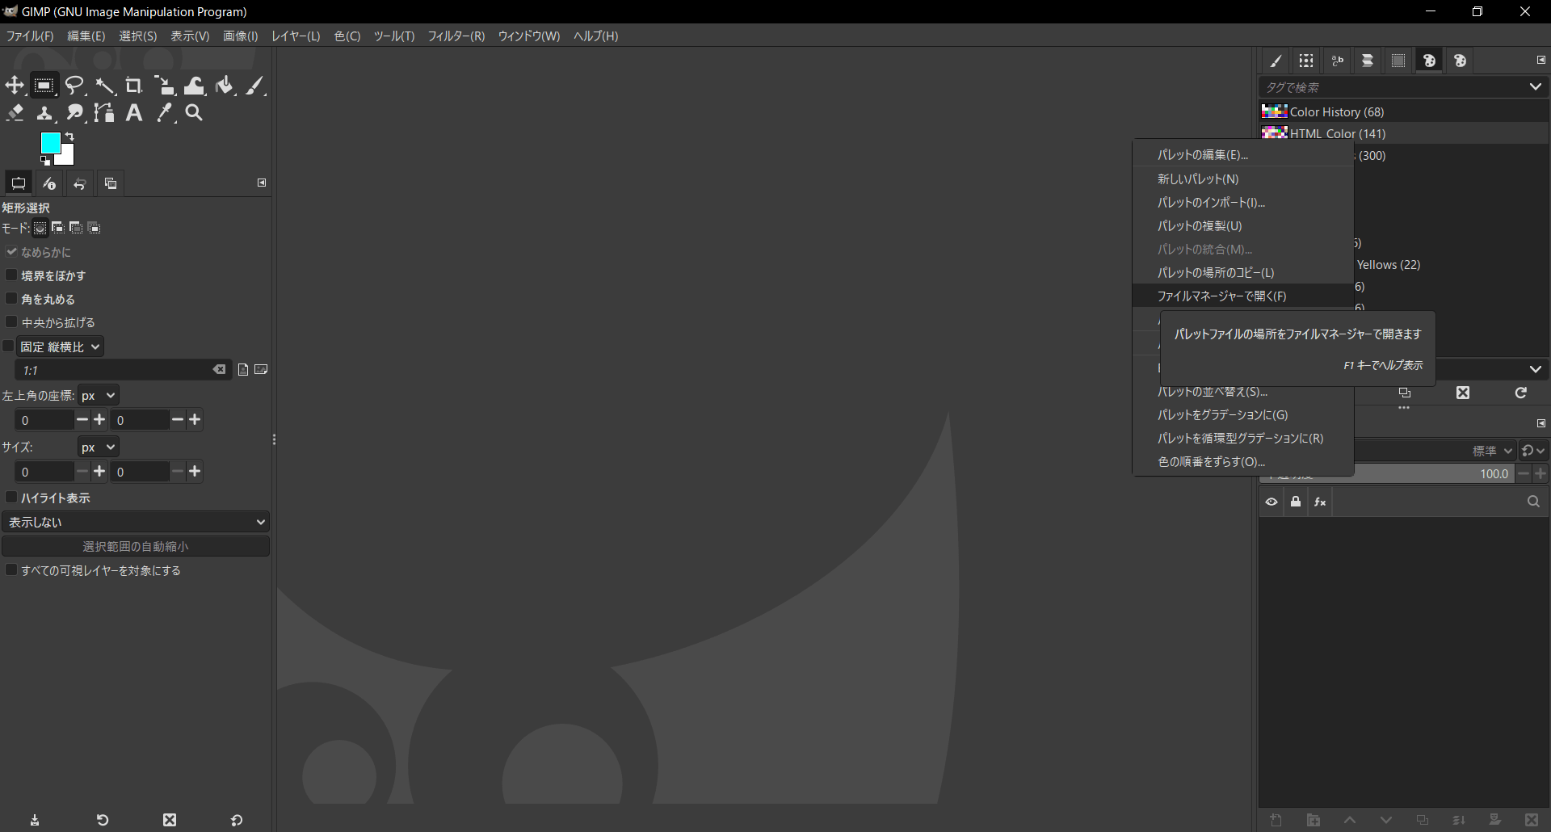1551x832 pixels.
Task: Switch to Images tab in left dock
Action: pyautogui.click(x=111, y=183)
